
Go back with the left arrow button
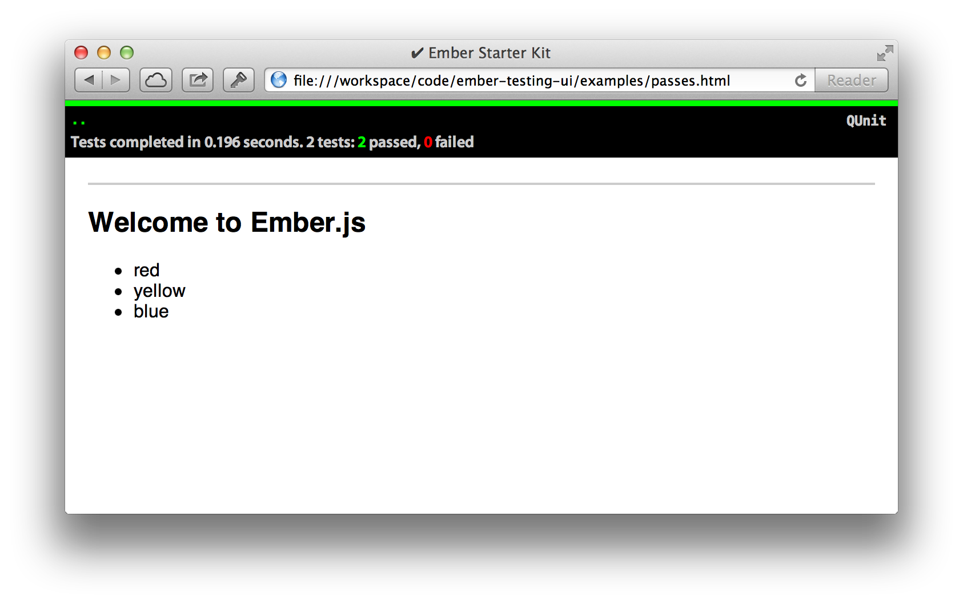click(x=89, y=80)
